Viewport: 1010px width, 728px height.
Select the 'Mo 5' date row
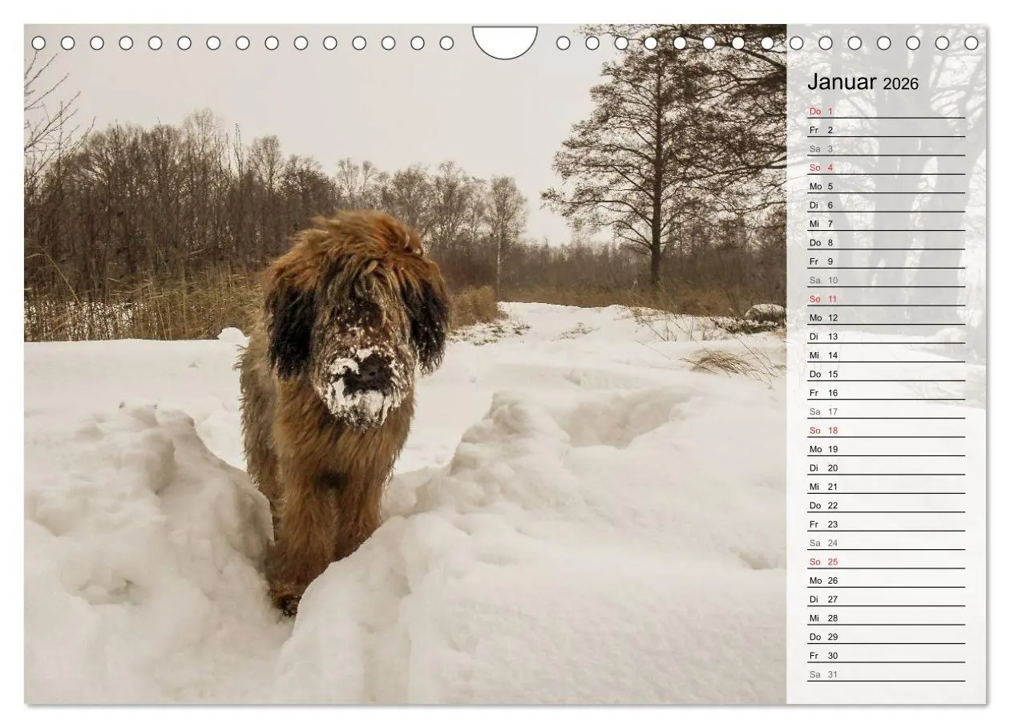point(886,186)
